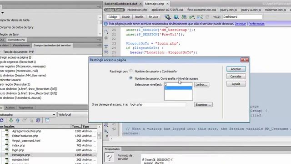Click the greyed Check in files icon
The width and height of the screenshot is (291, 164).
click(x=31, y=120)
